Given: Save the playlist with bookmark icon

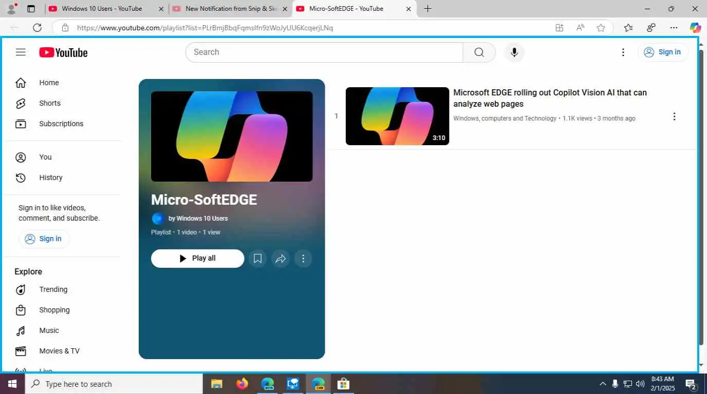Looking at the screenshot, I should pos(257,259).
